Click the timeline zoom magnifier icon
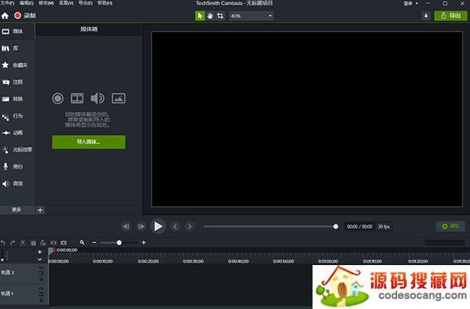This screenshot has height=309, width=470. 82,242
